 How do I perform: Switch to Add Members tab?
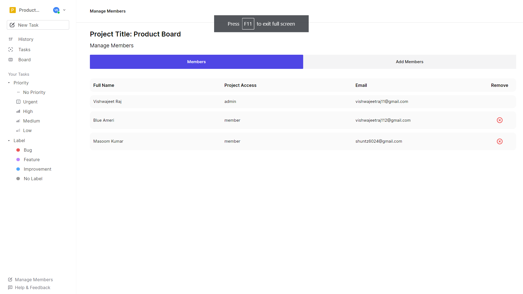point(409,61)
